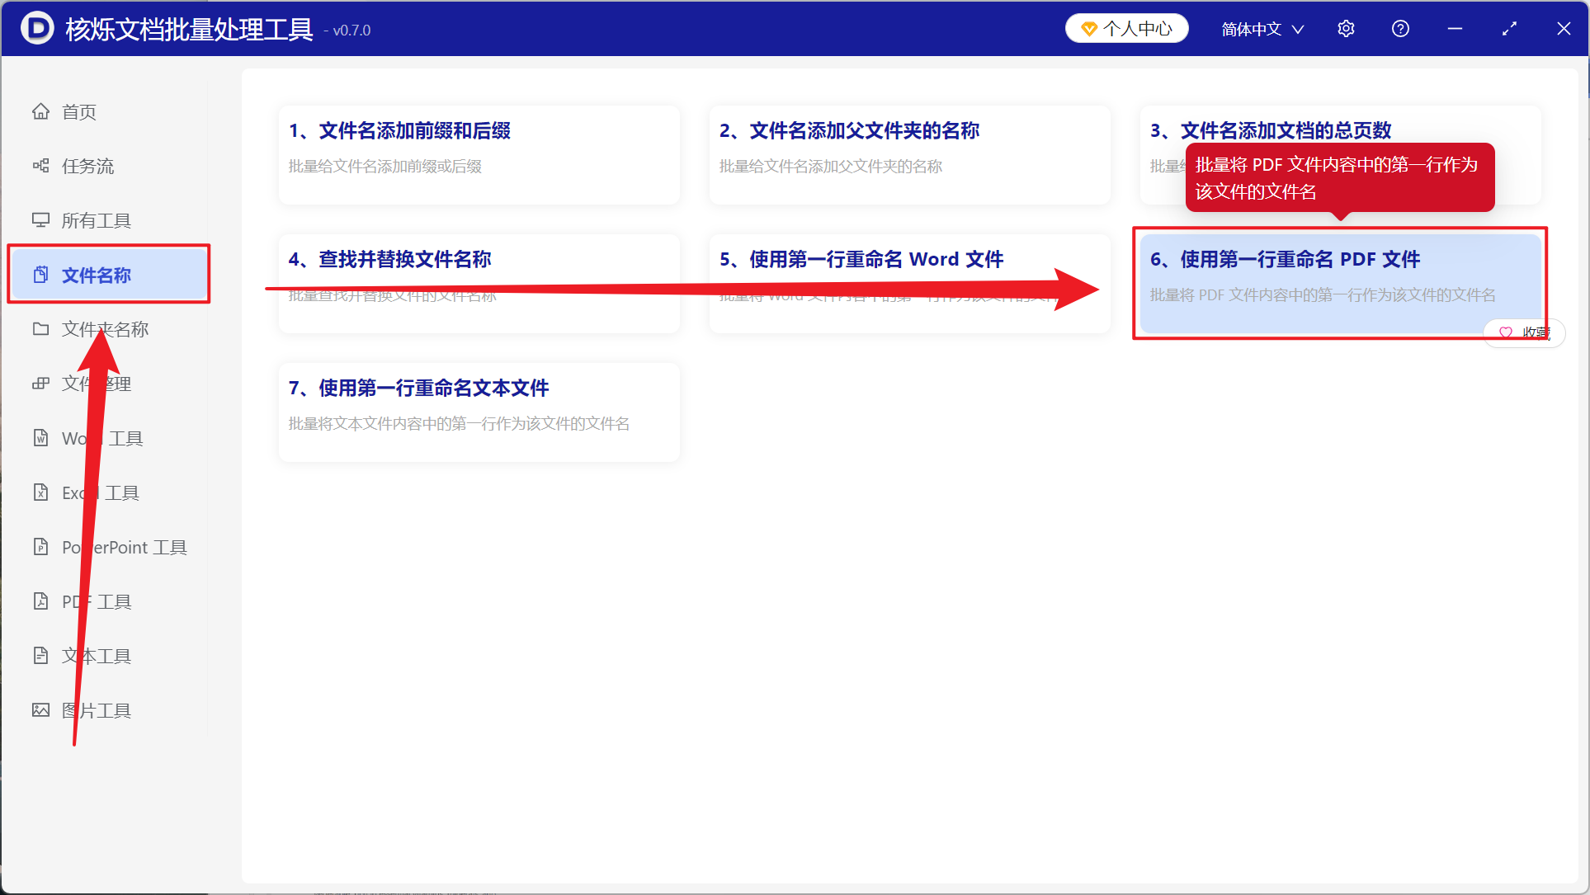The width and height of the screenshot is (1590, 895).
Task: Click the PowerPoint document icon in sidebar
Action: coord(40,547)
